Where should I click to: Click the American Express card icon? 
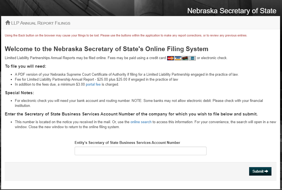[x=192, y=58]
